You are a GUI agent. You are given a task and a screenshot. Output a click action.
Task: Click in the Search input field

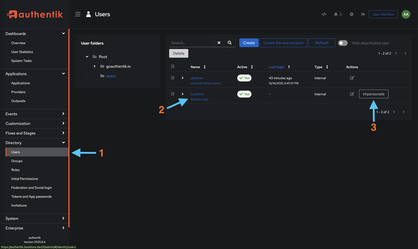click(x=191, y=43)
